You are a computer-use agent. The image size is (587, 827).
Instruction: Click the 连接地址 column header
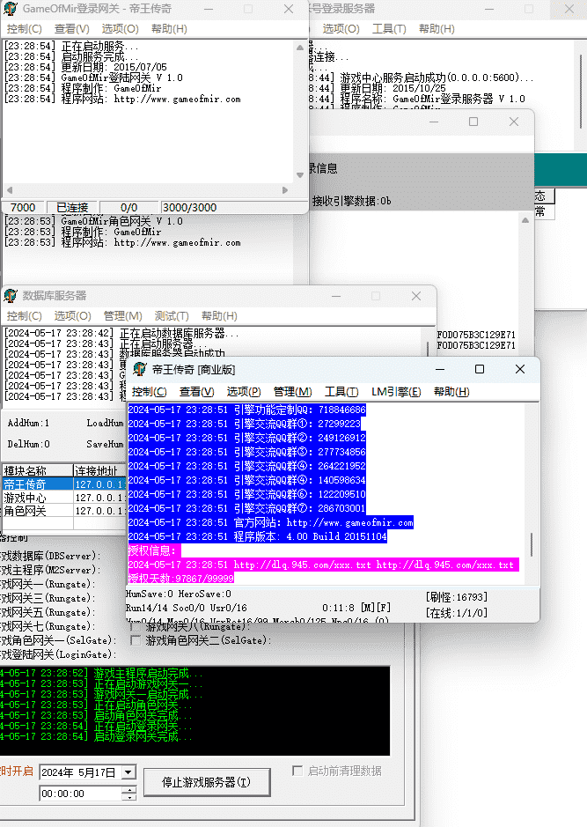point(99,470)
